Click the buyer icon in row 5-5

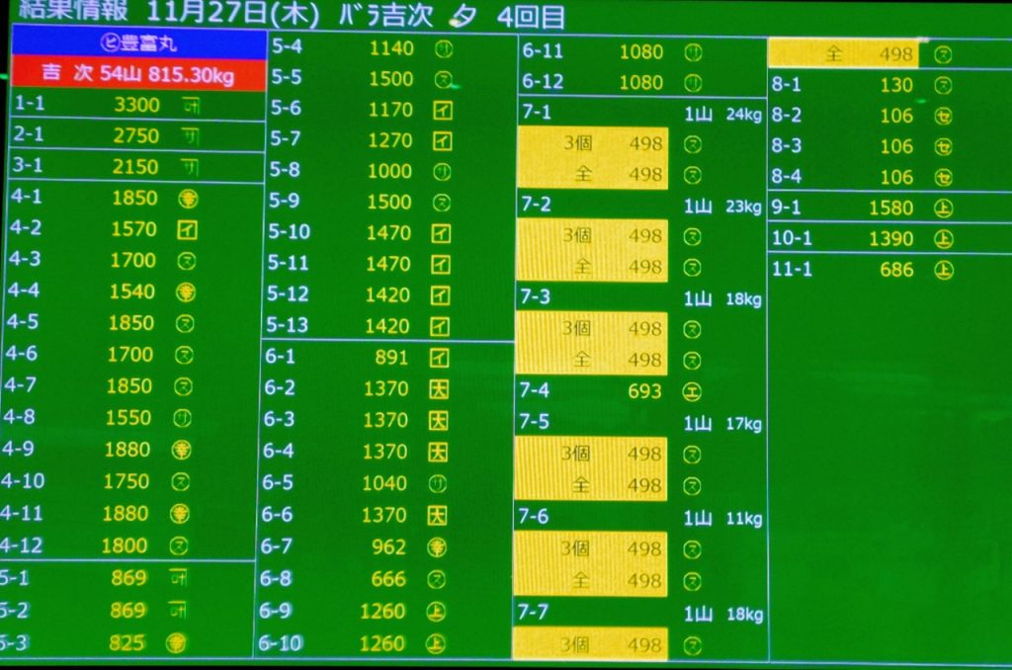click(x=444, y=79)
